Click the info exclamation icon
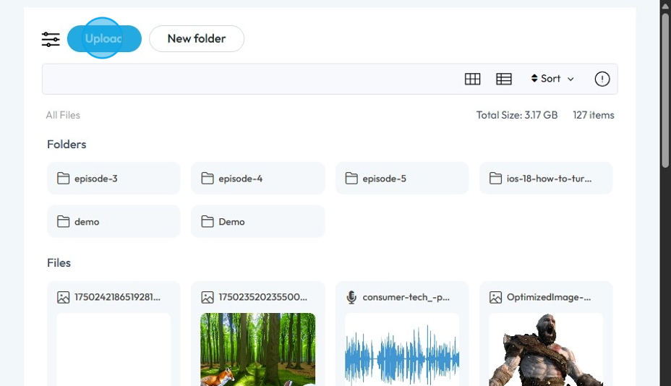671x386 pixels. pyautogui.click(x=602, y=79)
